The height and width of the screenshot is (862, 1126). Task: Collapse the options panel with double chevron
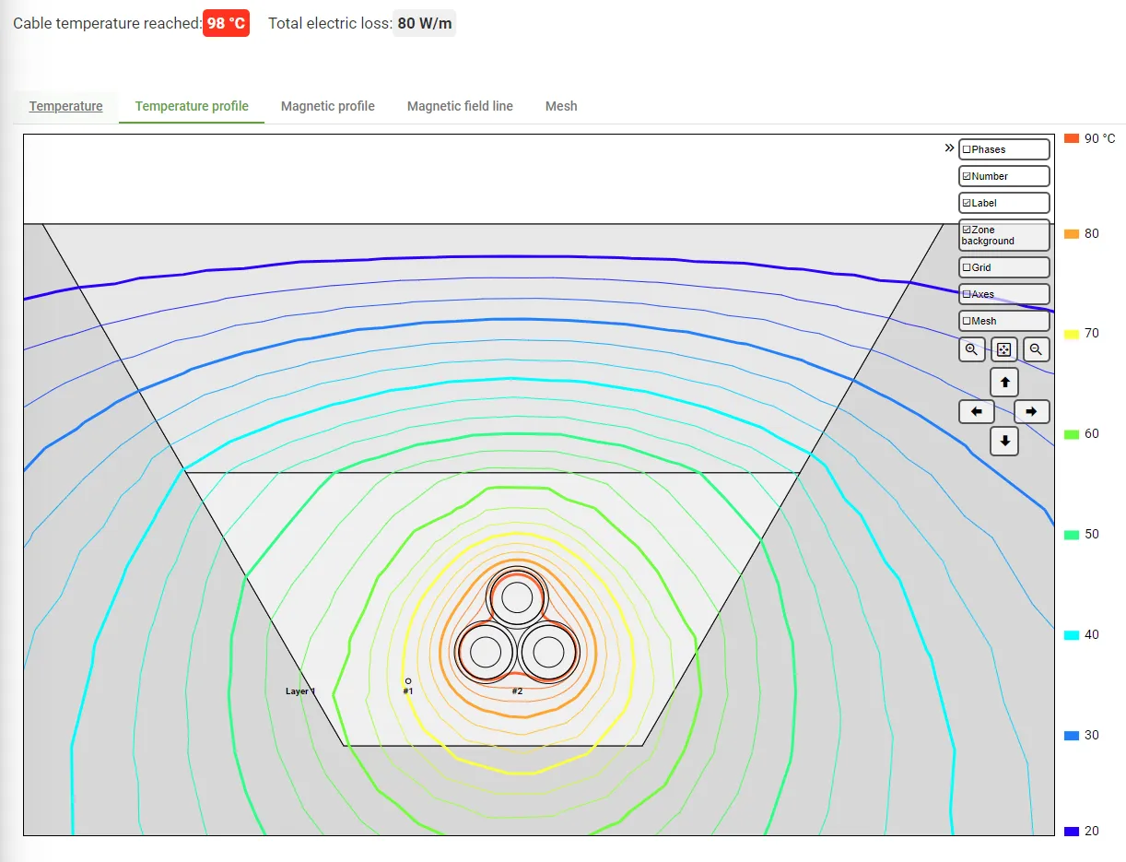coord(949,148)
